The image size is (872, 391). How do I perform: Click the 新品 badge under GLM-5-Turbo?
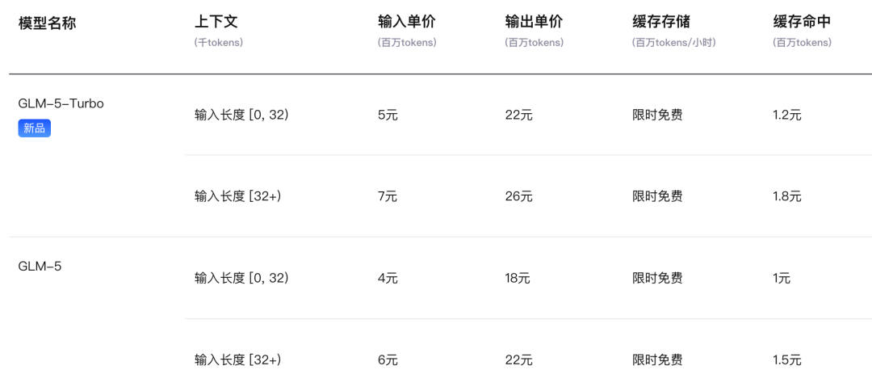34,128
